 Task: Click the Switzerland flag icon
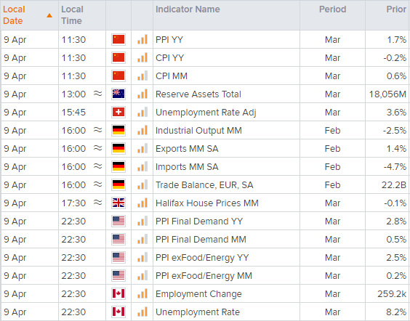pos(118,112)
